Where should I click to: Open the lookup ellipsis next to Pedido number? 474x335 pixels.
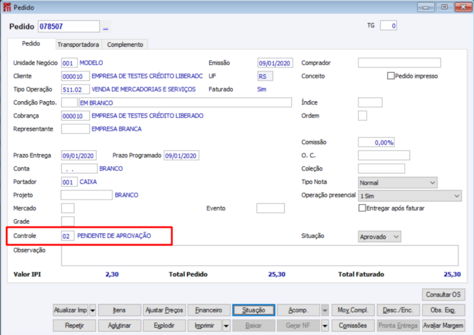(x=106, y=27)
